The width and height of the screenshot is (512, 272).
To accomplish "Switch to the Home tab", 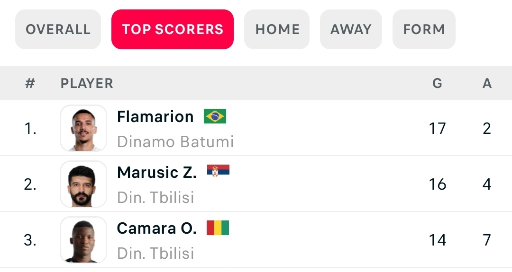I will [277, 29].
